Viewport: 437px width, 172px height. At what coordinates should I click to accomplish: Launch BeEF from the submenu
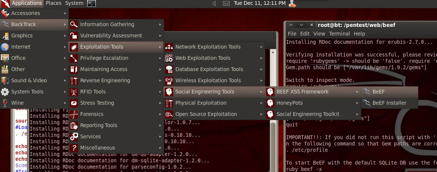click(379, 92)
